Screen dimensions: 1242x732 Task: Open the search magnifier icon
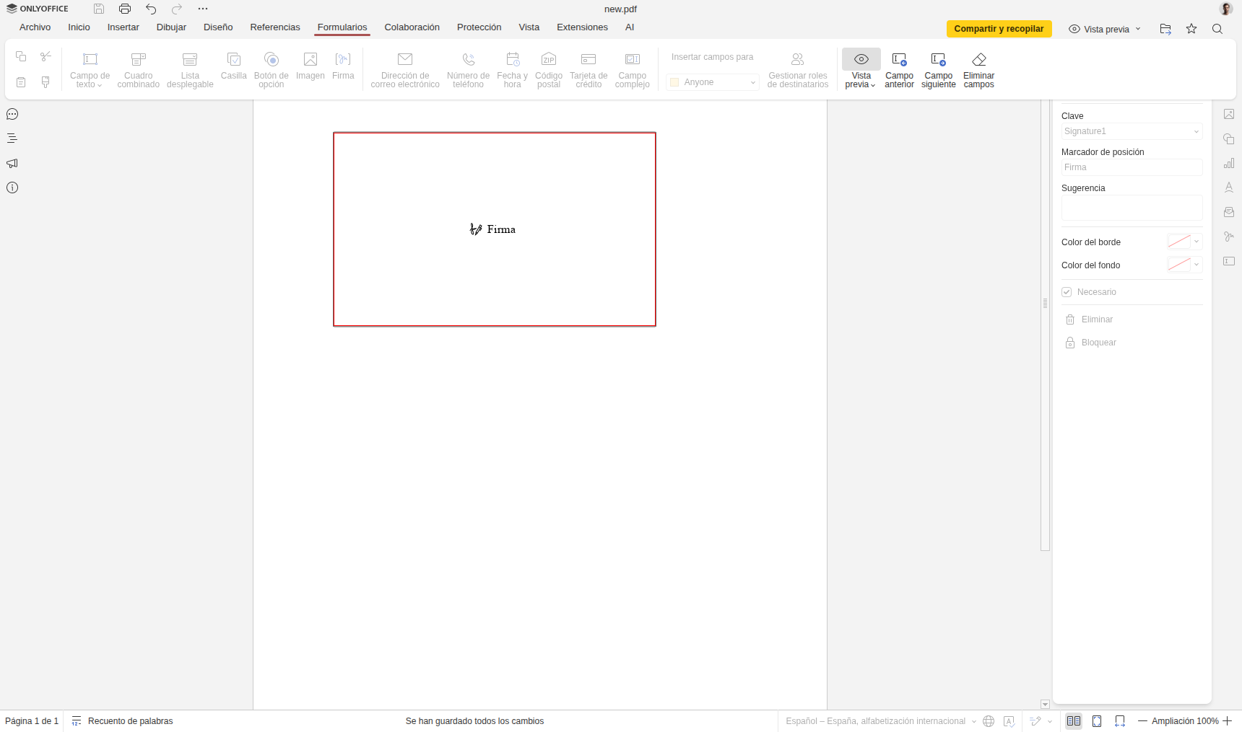pyautogui.click(x=1217, y=29)
